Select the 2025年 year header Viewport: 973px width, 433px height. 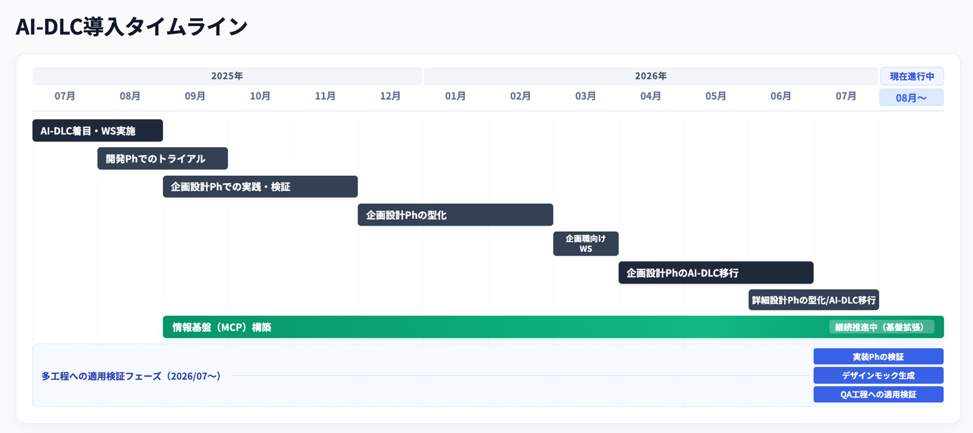point(227,76)
